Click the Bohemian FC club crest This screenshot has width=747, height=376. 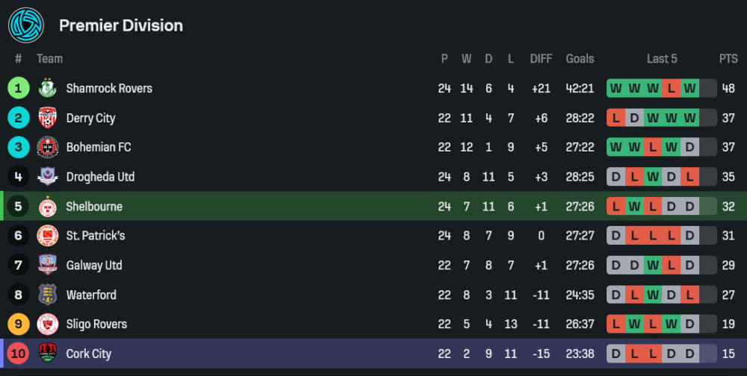coord(48,147)
